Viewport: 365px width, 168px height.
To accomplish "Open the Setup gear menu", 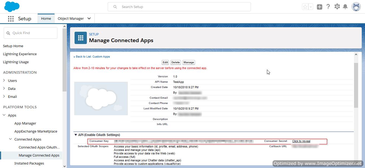I will (337, 7).
